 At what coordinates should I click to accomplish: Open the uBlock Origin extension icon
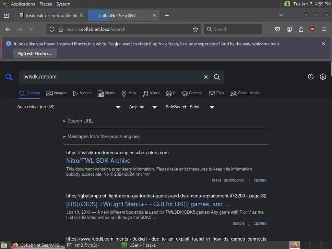pos(312,29)
